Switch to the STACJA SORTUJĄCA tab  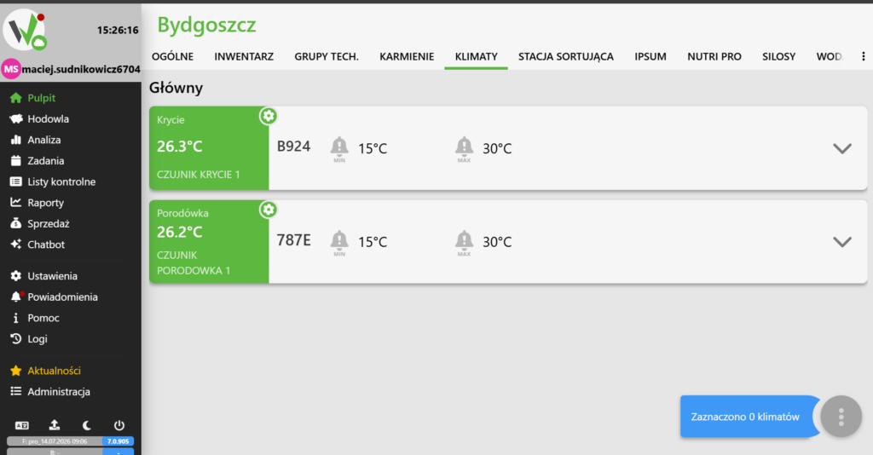coord(566,56)
